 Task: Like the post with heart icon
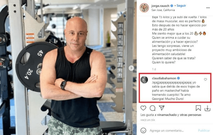pos(143,108)
